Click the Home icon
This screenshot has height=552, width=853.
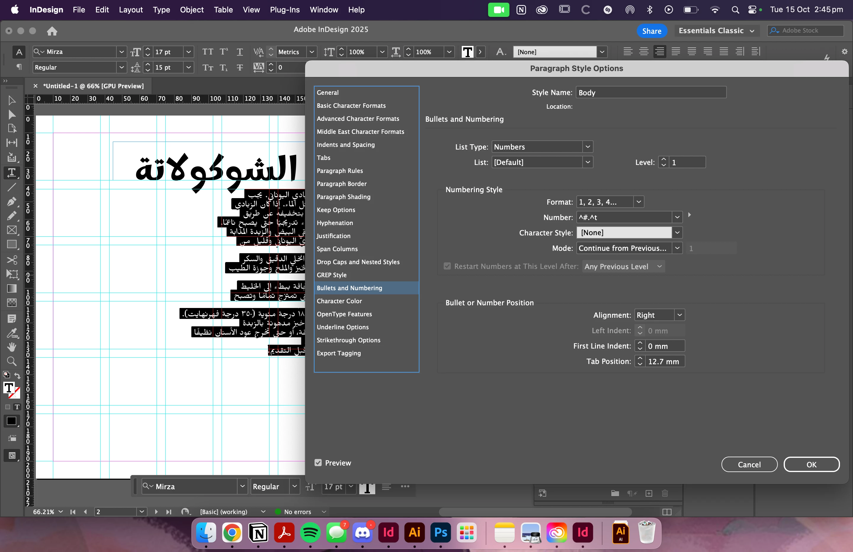(52, 31)
